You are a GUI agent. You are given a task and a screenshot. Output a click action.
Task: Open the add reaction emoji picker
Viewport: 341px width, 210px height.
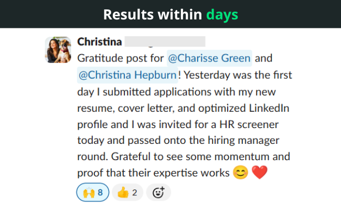click(158, 192)
